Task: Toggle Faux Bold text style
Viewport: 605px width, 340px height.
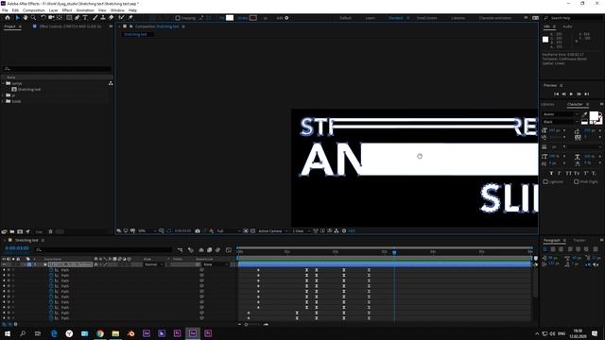Action: click(551, 174)
